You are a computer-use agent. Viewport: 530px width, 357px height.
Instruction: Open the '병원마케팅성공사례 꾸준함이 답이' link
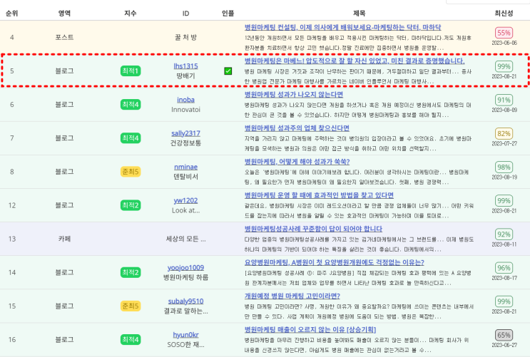click(x=313, y=229)
